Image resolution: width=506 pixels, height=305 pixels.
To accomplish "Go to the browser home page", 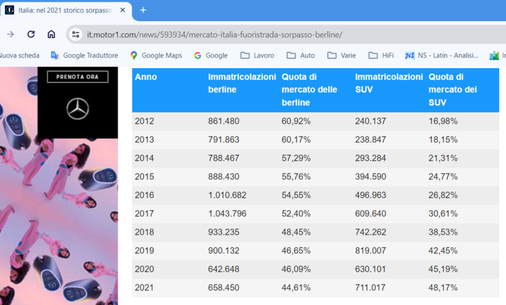I will point(51,34).
